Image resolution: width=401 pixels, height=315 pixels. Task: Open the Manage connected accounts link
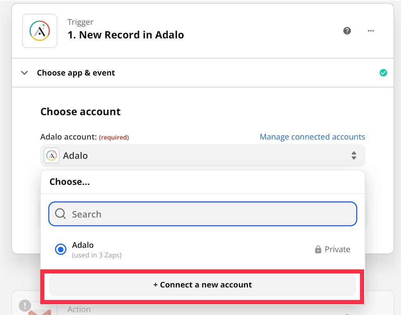tap(312, 137)
